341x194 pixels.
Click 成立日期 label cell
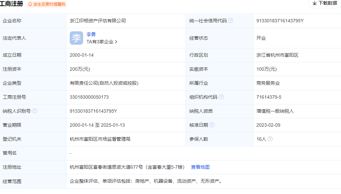coord(33,55)
